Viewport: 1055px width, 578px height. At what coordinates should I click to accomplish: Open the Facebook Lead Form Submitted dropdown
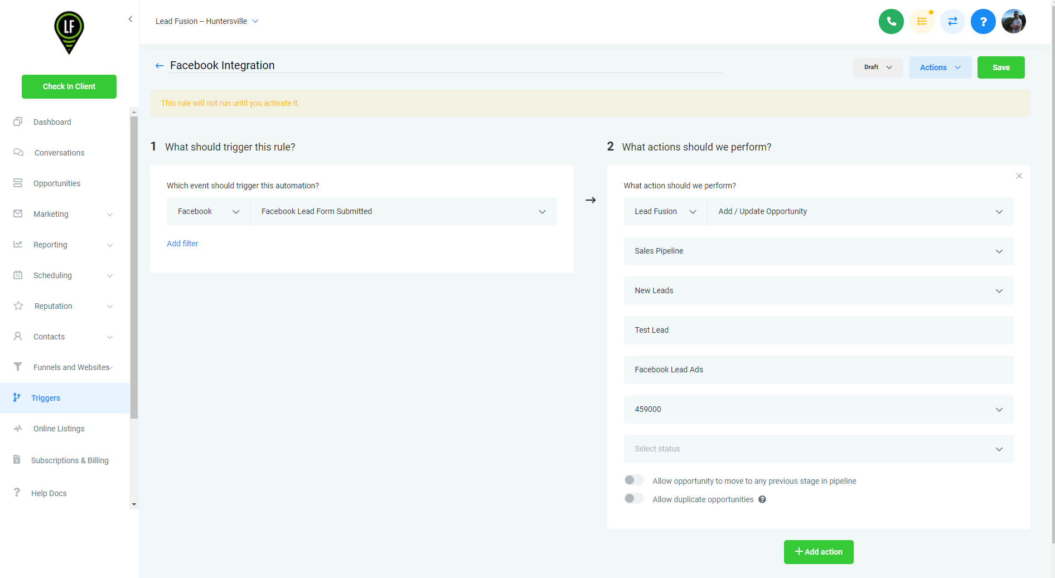coord(403,211)
